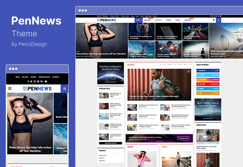Open Apple MacBook Air recent post image
Viewport: 243px width, 167px height.
(208, 137)
